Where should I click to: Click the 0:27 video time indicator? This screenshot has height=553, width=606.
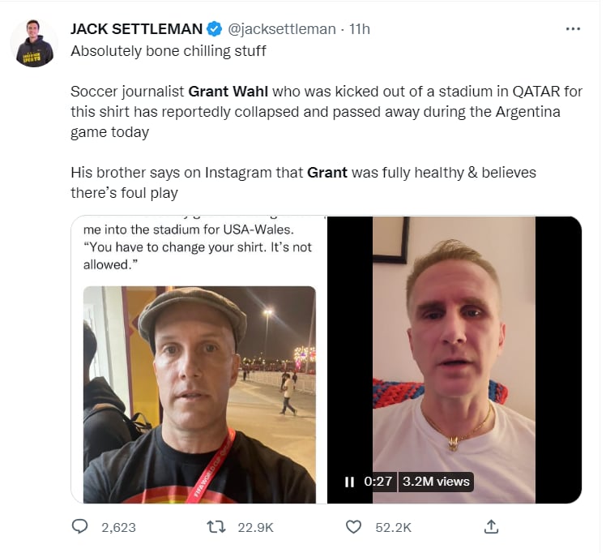tap(378, 482)
